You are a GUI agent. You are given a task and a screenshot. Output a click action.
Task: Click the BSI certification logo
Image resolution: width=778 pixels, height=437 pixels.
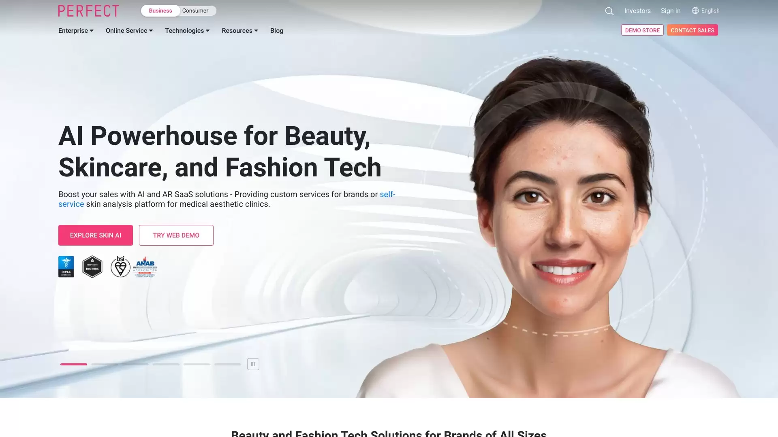coord(120,267)
